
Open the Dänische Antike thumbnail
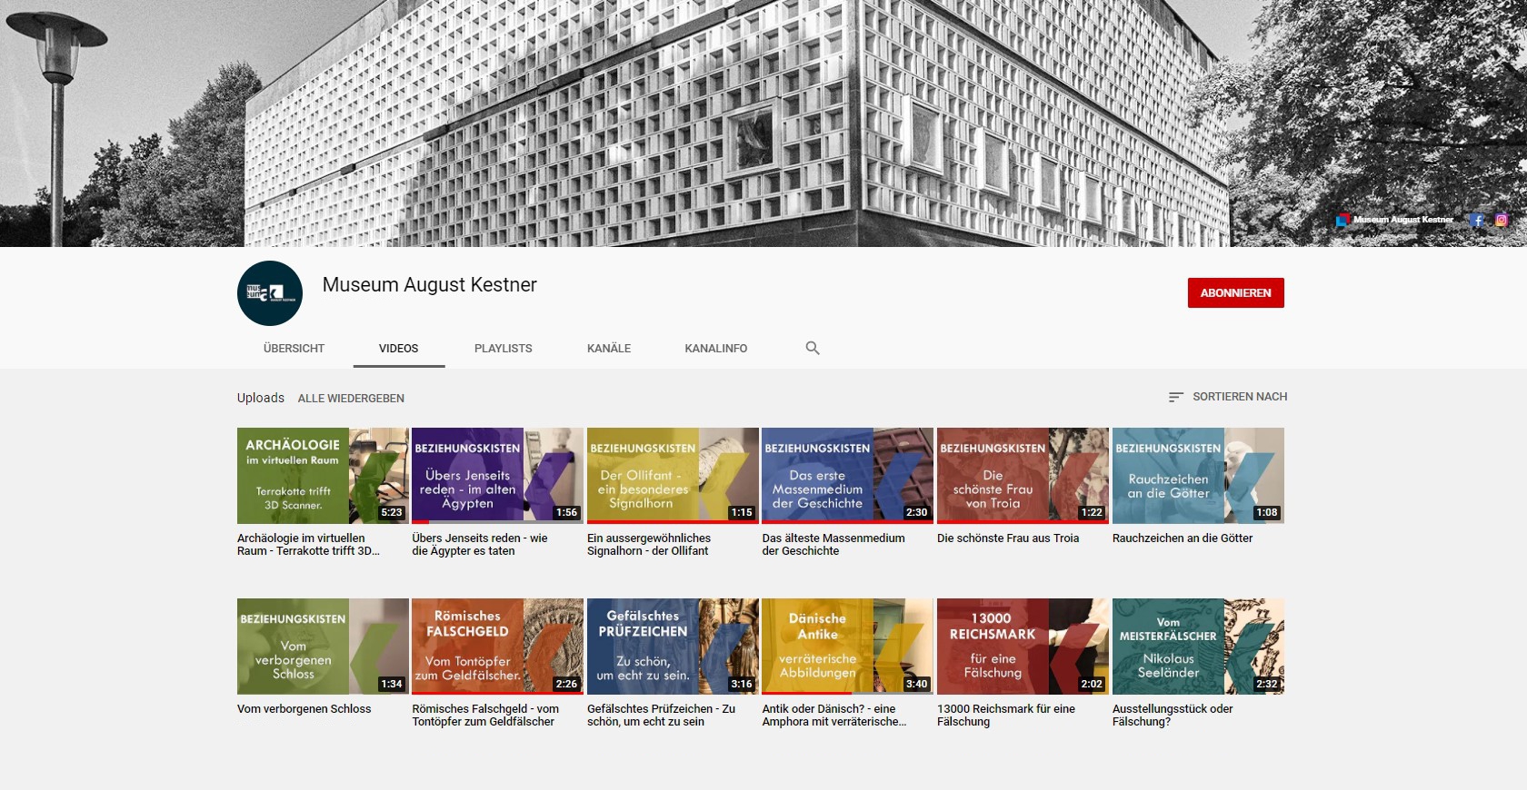[x=847, y=647]
